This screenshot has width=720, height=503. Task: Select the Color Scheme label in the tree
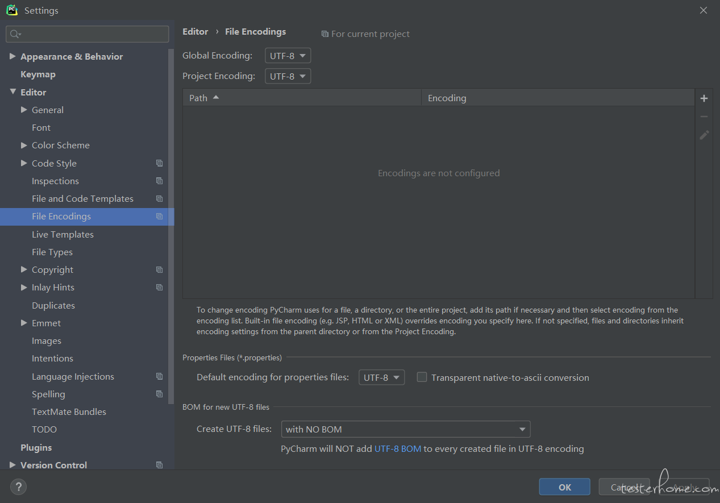(x=61, y=146)
